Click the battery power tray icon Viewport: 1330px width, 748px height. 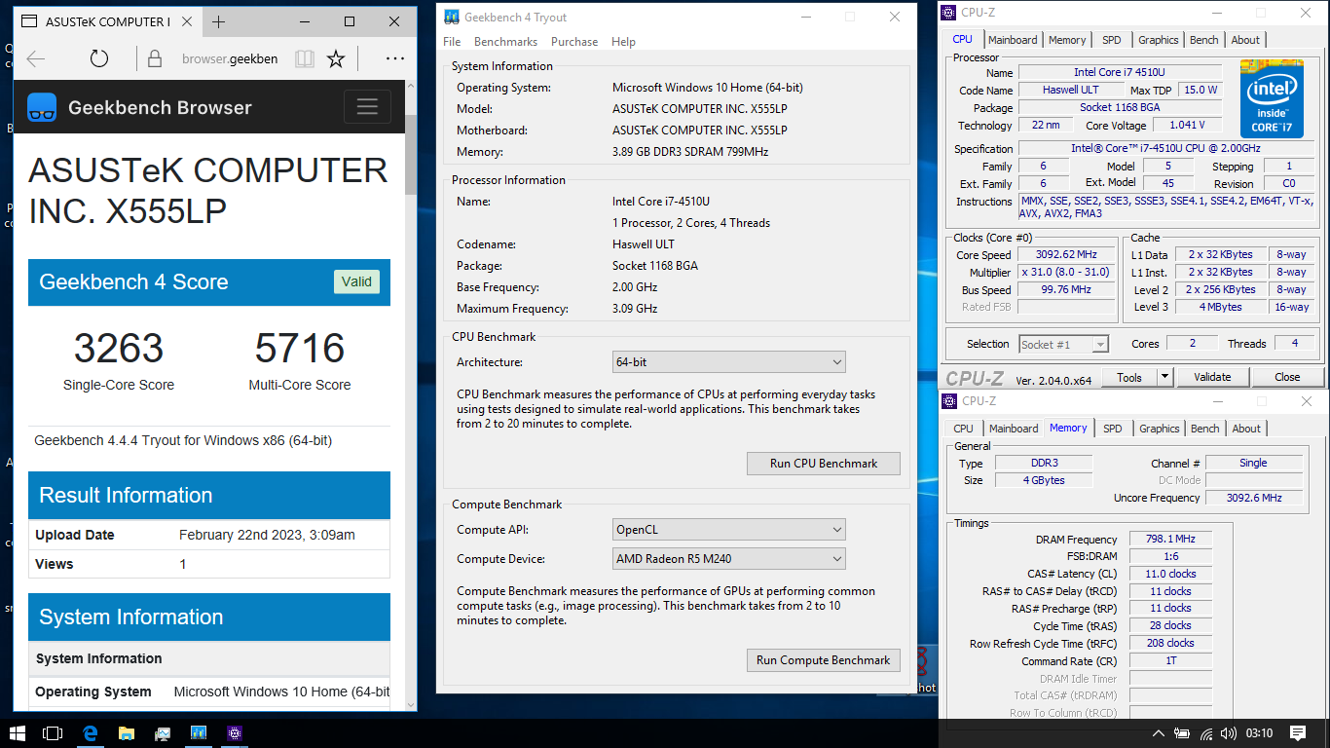[x=1184, y=733]
